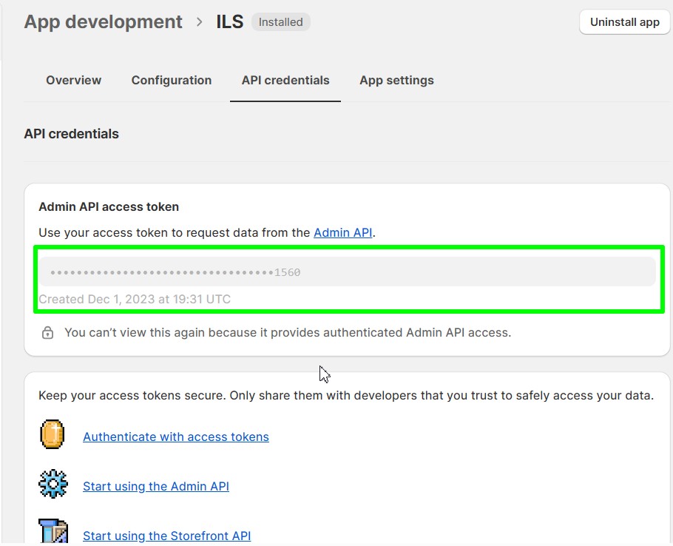Click the padlock icon below the token
This screenshot has width=673, height=546.
point(47,333)
